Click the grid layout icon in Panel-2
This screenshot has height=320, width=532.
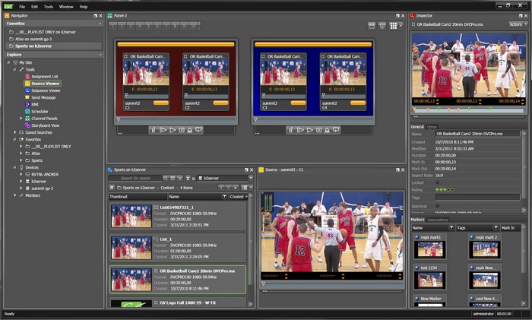click(x=394, y=25)
